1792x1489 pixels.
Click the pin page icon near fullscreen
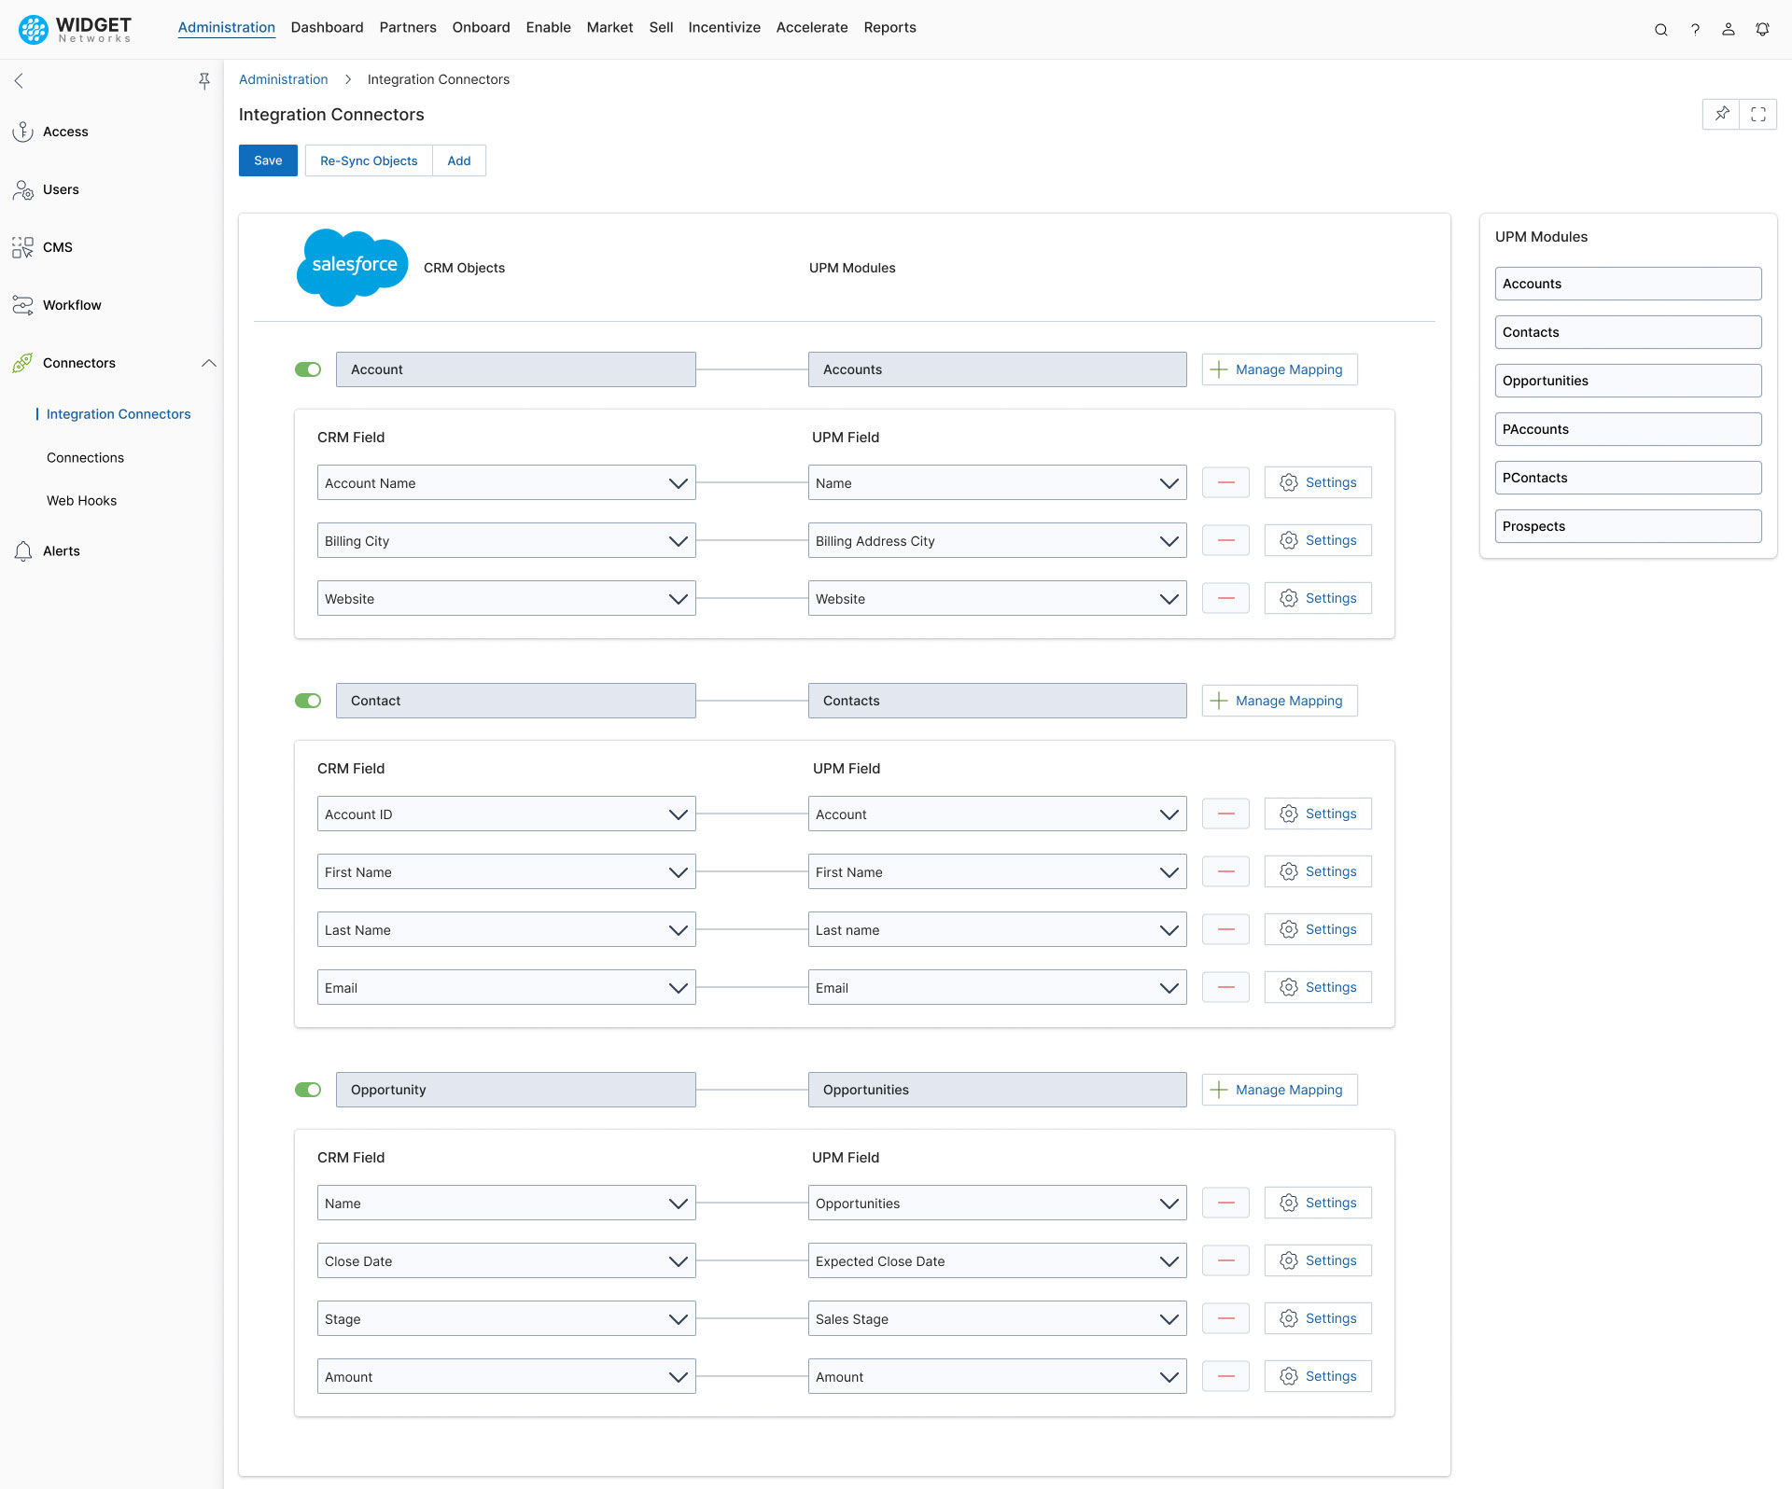[1722, 114]
